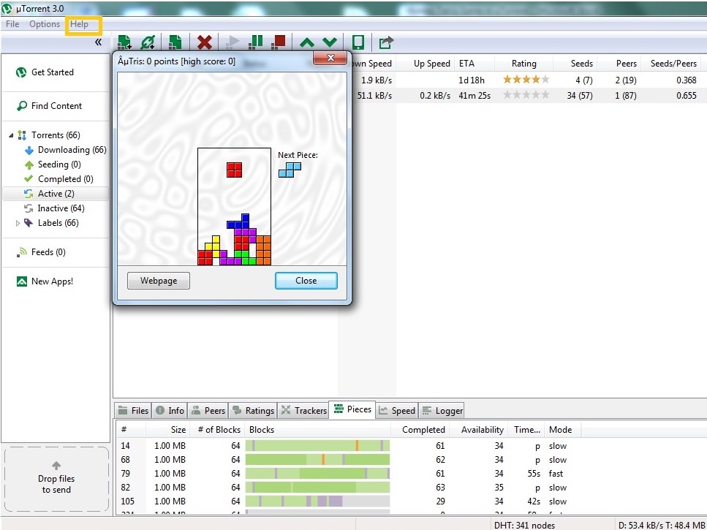This screenshot has height=530, width=707.
Task: Expand the Labels tree node triangle
Action: tap(18, 223)
